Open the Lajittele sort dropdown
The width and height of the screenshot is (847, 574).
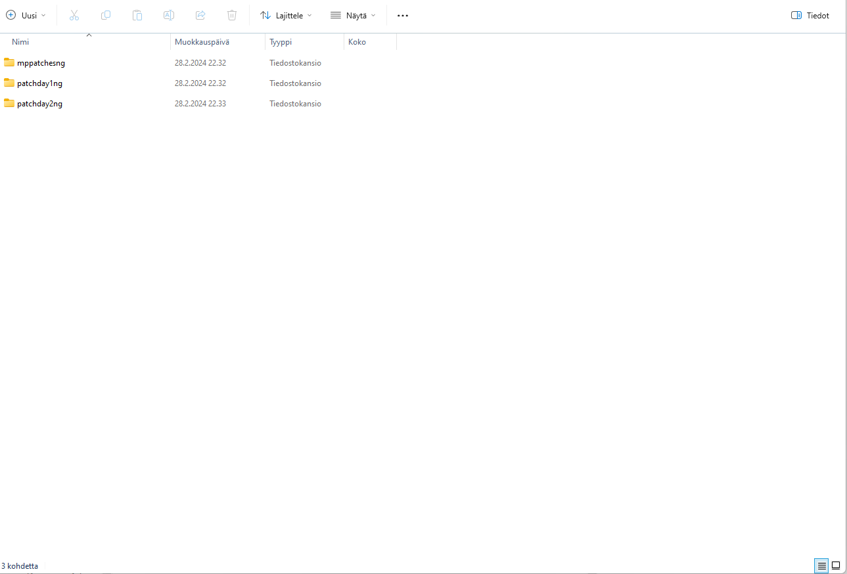(x=286, y=15)
